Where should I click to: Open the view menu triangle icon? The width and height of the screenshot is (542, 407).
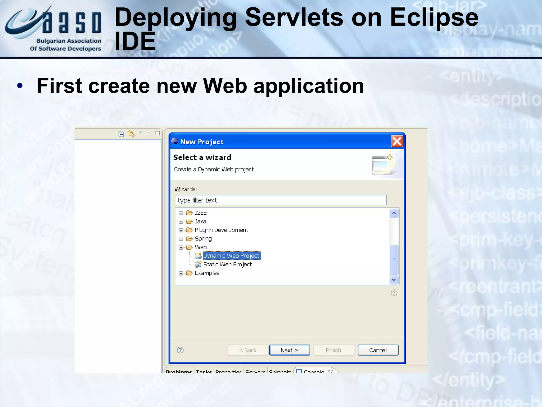coord(141,132)
